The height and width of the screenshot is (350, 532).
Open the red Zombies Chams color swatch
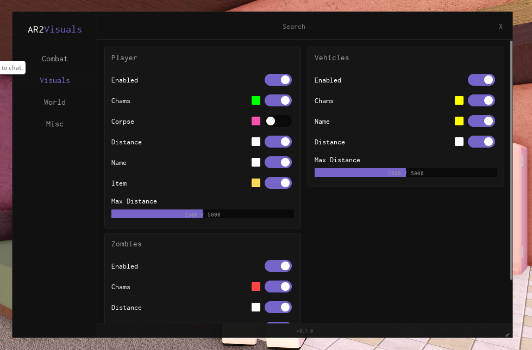coord(256,287)
